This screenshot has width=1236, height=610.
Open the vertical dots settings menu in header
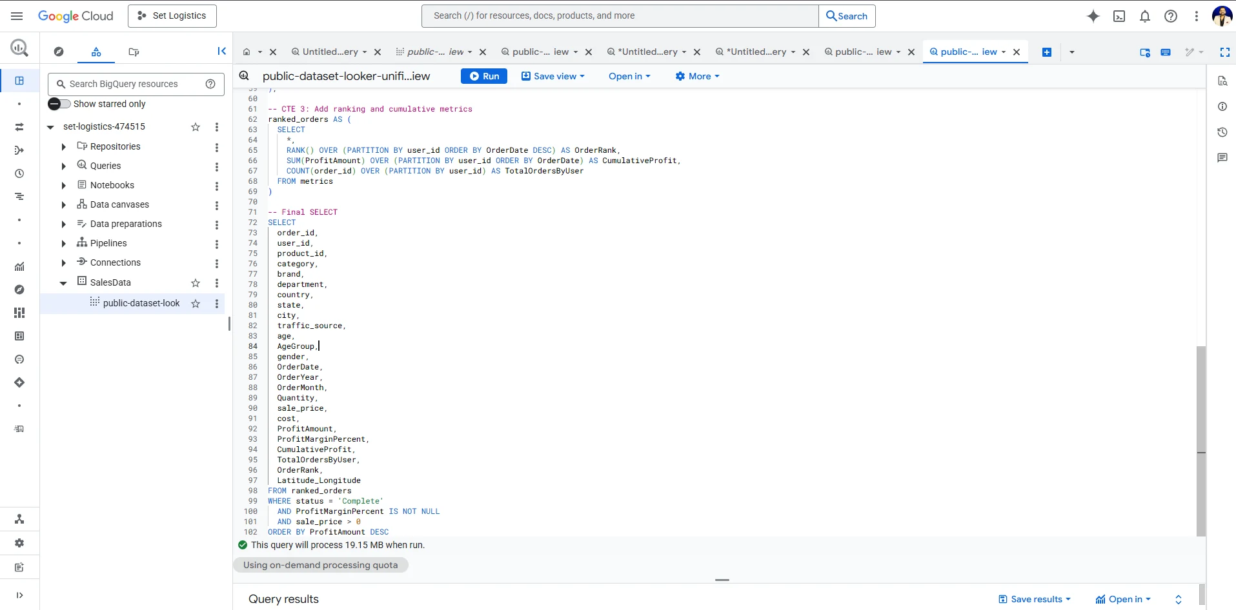click(1197, 16)
